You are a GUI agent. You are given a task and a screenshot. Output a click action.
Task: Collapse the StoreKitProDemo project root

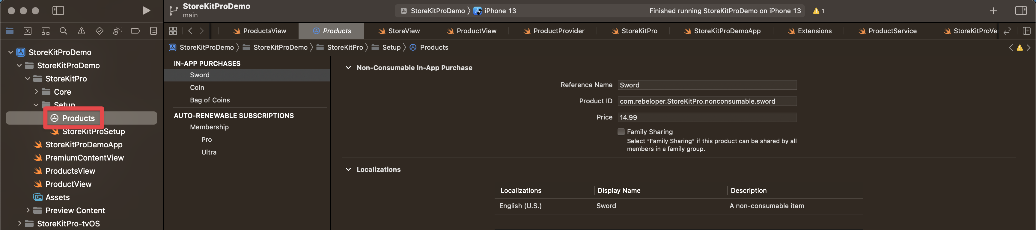11,52
